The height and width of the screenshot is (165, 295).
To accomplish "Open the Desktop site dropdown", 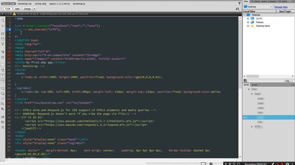I will 258,7.
